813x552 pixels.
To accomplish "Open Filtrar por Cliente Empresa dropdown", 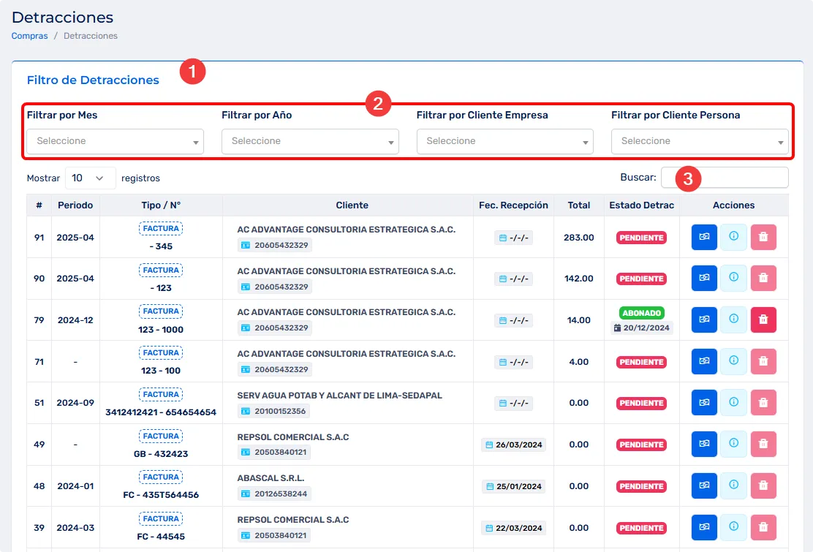I will (x=504, y=141).
